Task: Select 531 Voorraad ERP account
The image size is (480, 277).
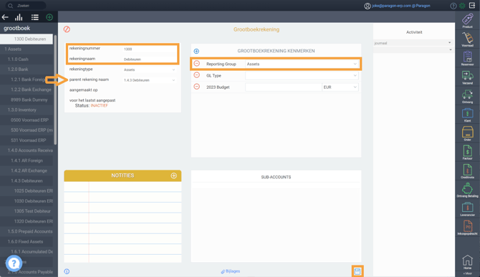Action: coord(27,140)
